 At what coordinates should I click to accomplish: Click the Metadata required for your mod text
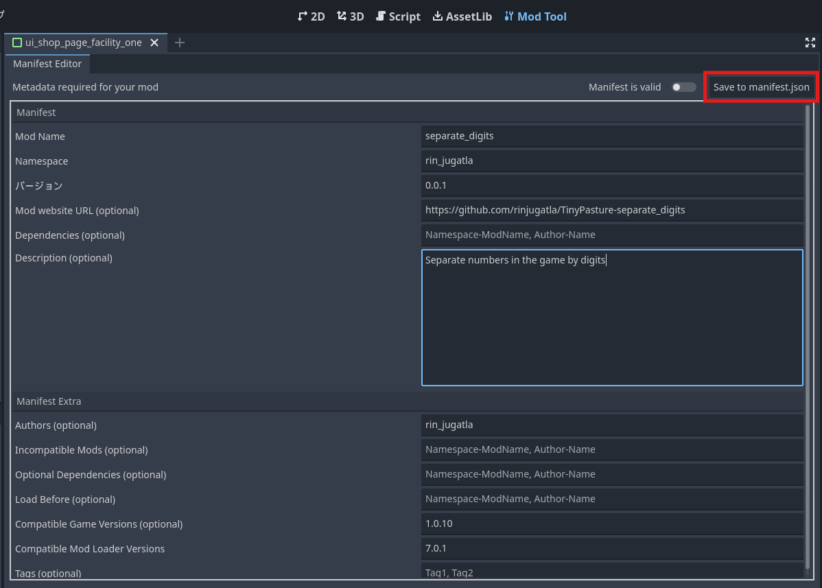pos(85,87)
